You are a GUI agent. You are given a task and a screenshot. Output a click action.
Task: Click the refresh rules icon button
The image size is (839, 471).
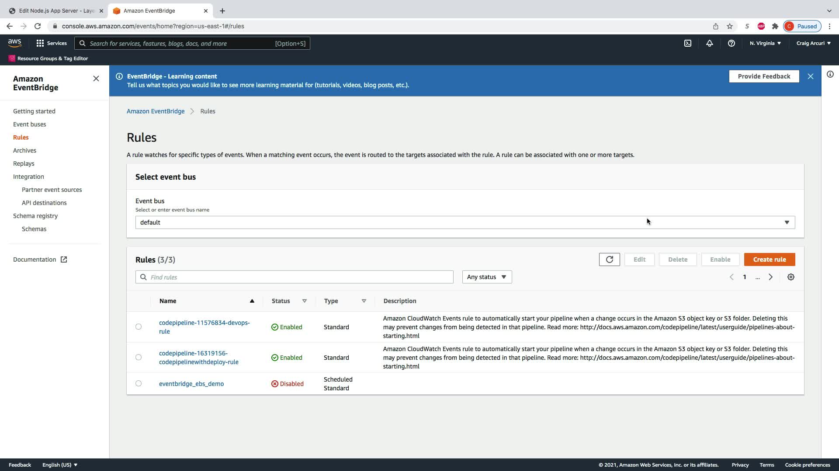pyautogui.click(x=609, y=259)
